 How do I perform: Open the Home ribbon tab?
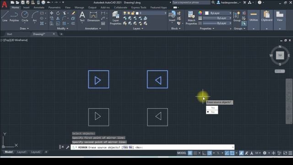coord(15,7)
